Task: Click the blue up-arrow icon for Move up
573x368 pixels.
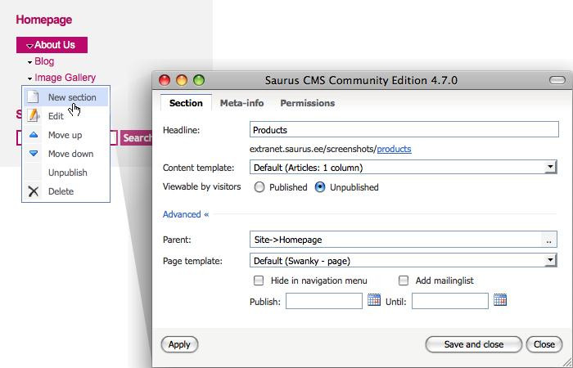Action: tap(34, 135)
